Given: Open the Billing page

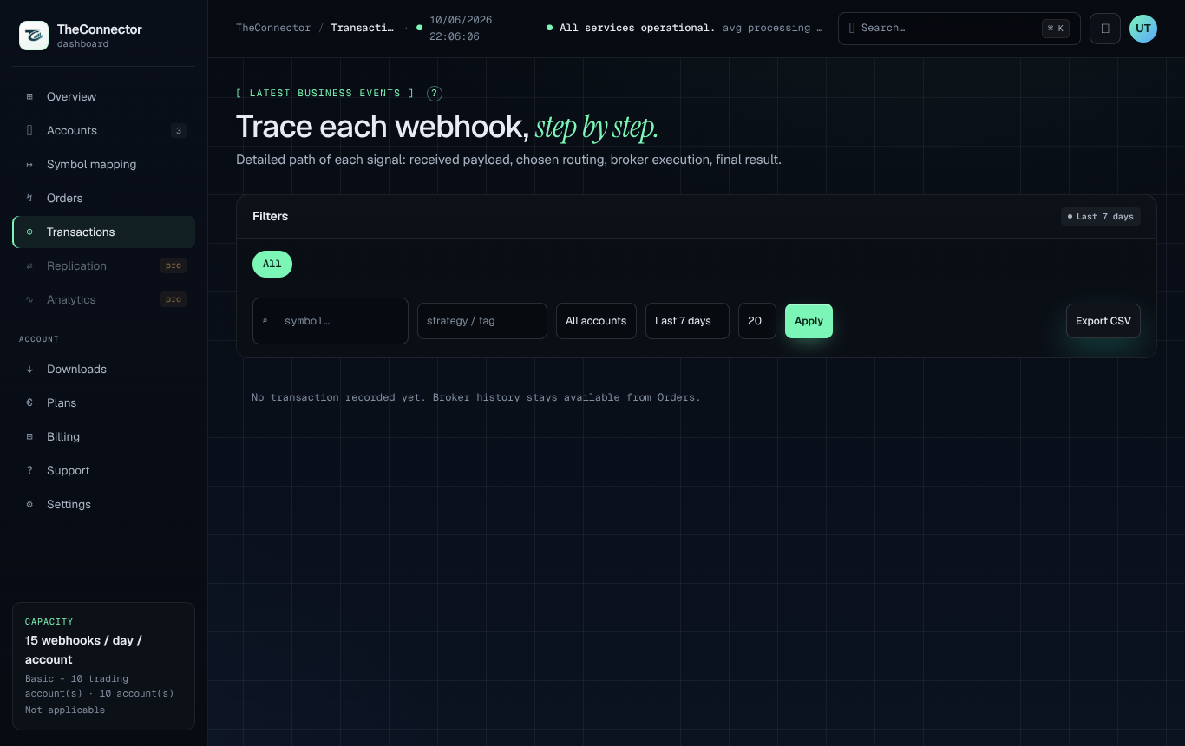Looking at the screenshot, I should coord(103,436).
